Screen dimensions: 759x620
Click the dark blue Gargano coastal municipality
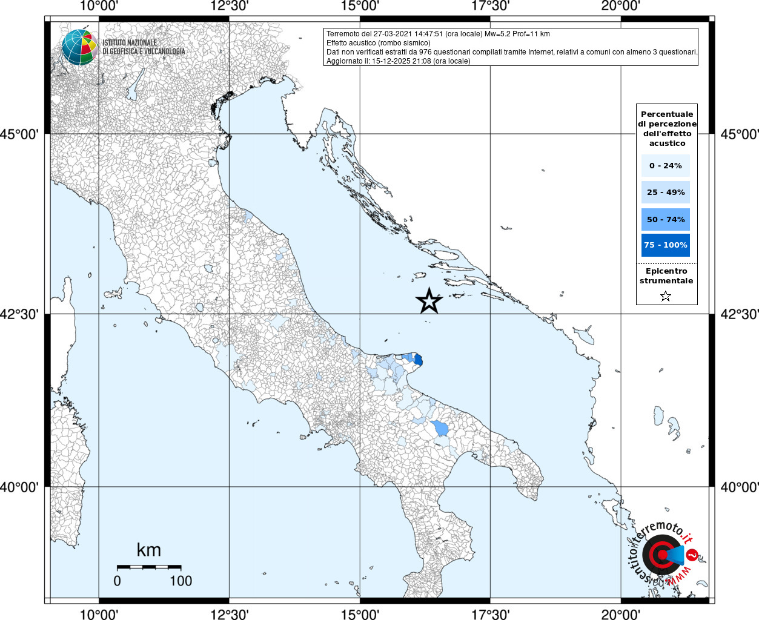(x=418, y=360)
